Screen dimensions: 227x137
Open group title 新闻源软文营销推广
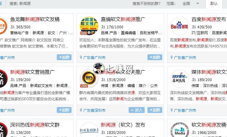pos(32,72)
